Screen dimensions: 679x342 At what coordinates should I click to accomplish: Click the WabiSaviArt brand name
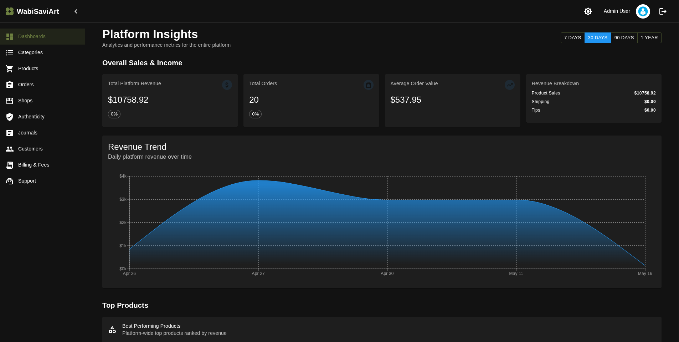tap(38, 11)
